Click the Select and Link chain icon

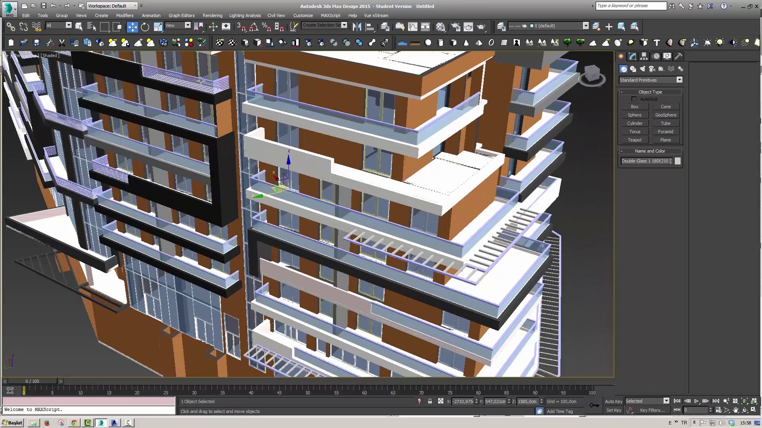pos(11,27)
